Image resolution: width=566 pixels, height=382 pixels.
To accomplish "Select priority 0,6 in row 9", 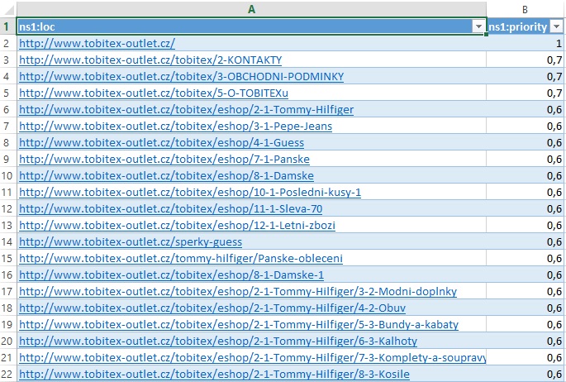I will [526, 160].
